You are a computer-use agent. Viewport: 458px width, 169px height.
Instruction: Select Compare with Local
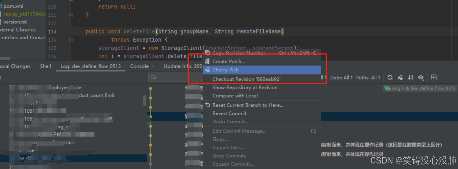(235, 96)
